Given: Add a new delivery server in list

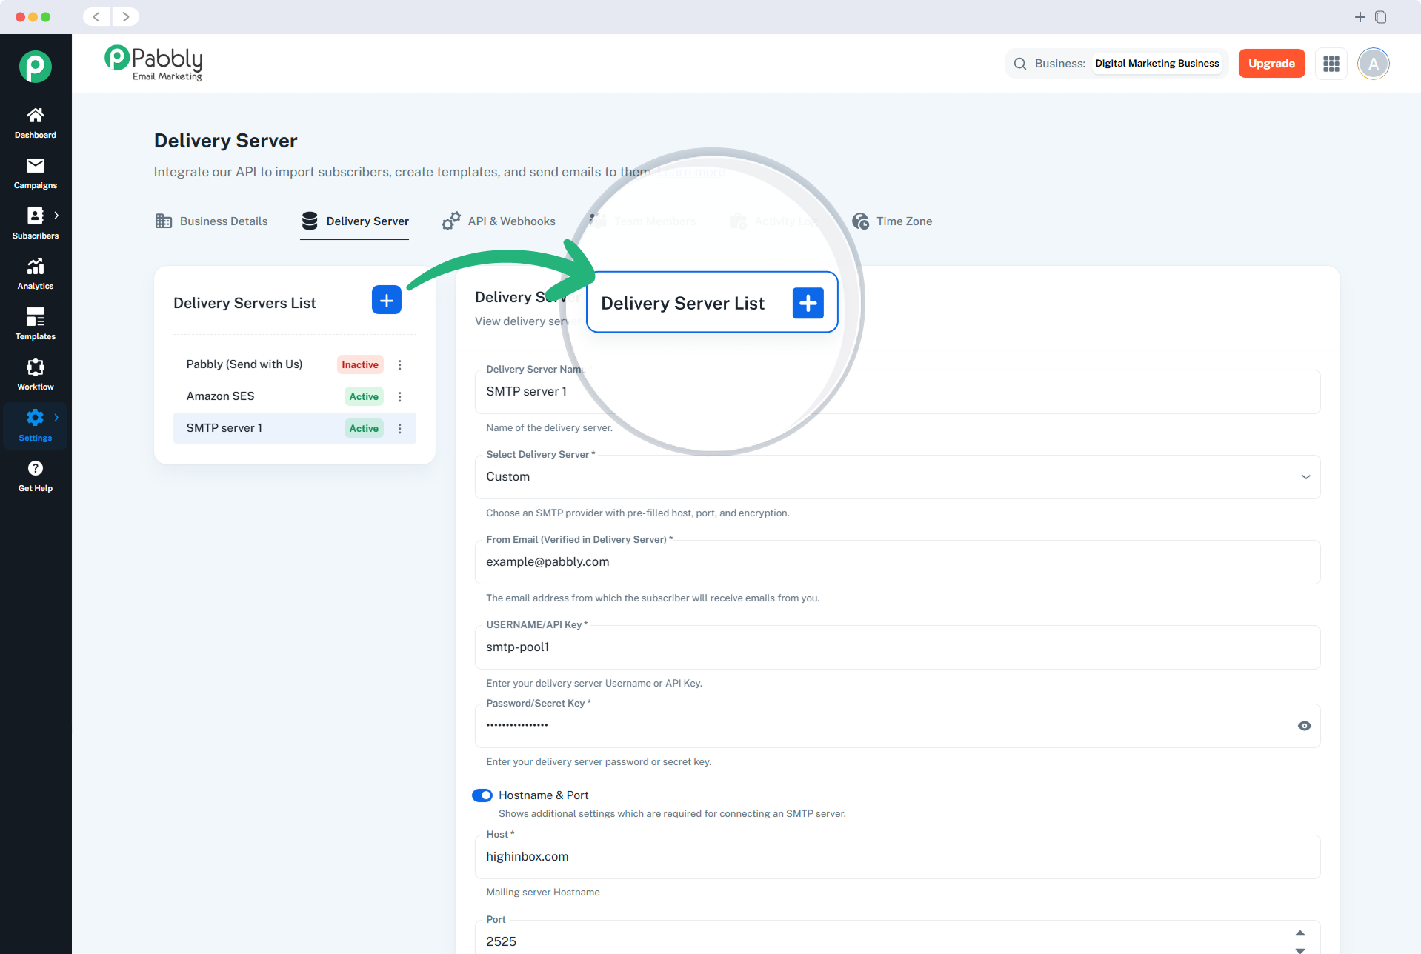Looking at the screenshot, I should (387, 300).
